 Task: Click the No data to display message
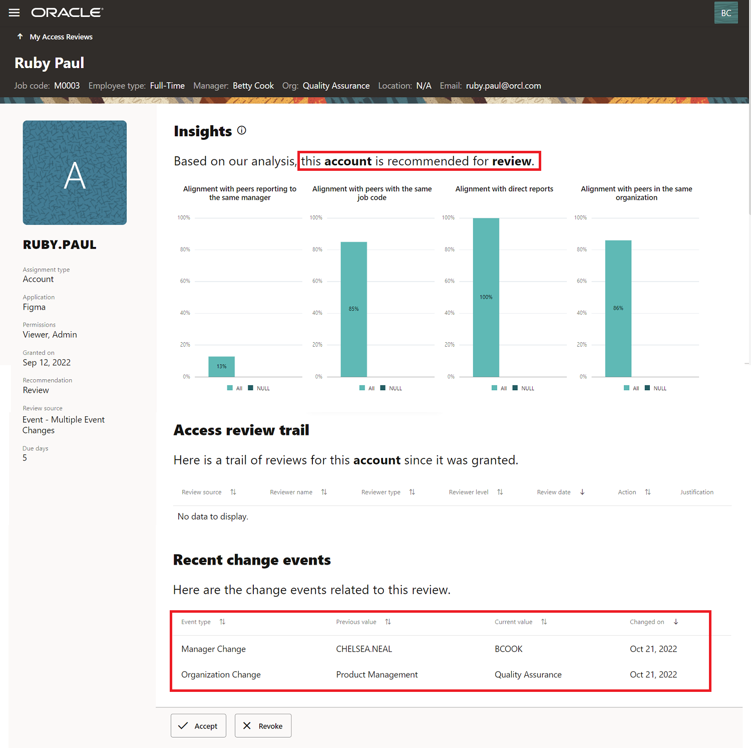(x=213, y=517)
